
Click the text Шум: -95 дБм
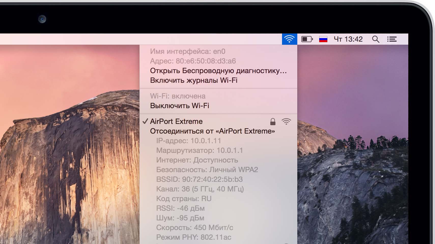click(x=180, y=218)
